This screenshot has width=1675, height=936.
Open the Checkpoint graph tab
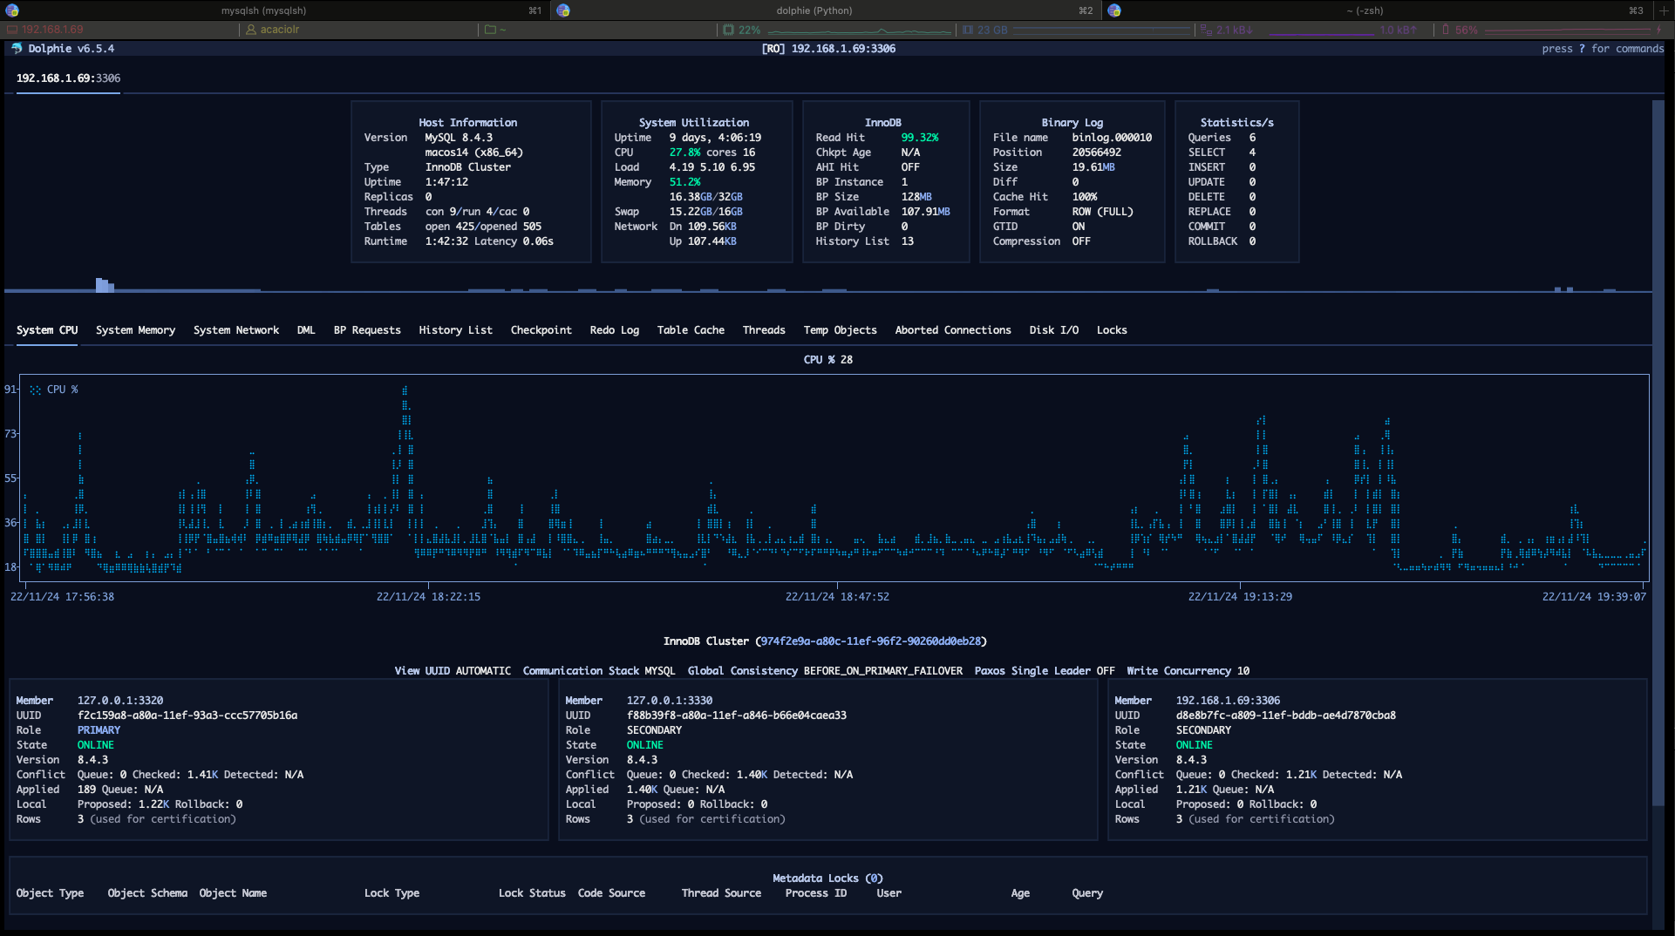pos(541,330)
